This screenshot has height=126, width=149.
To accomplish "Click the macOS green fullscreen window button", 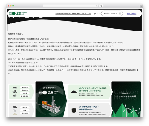I will [13, 6].
